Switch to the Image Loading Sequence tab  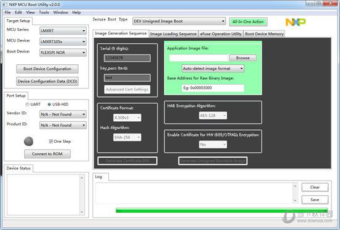coord(173,34)
